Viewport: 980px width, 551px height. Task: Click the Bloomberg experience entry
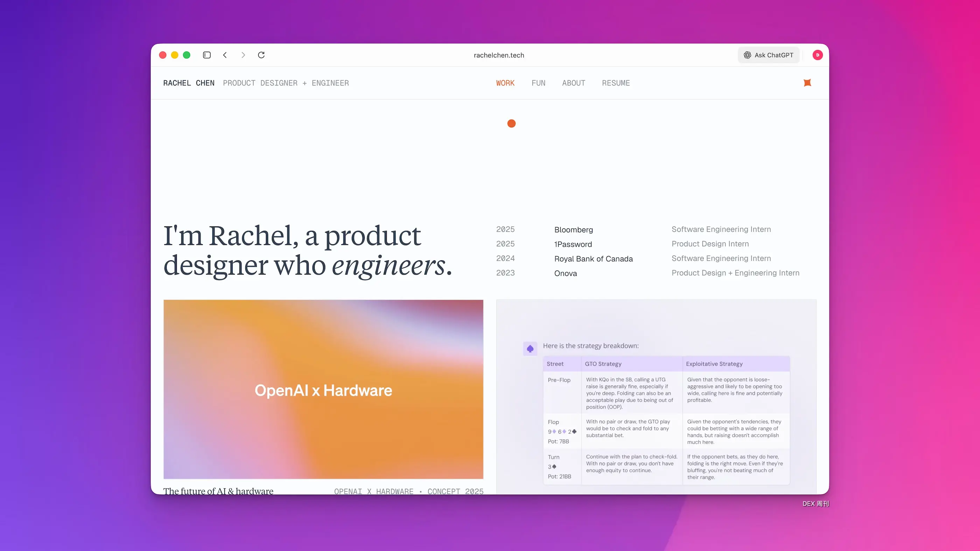tap(573, 230)
